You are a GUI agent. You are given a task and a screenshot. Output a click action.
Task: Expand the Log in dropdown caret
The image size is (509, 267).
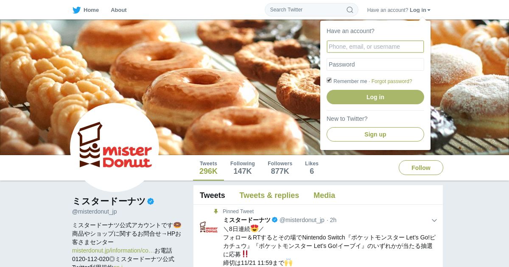point(429,10)
